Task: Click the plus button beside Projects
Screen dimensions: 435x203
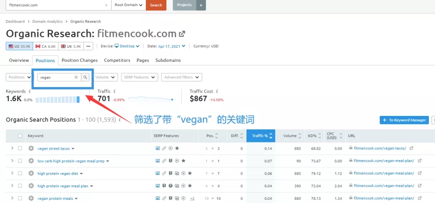Action: click(201, 5)
